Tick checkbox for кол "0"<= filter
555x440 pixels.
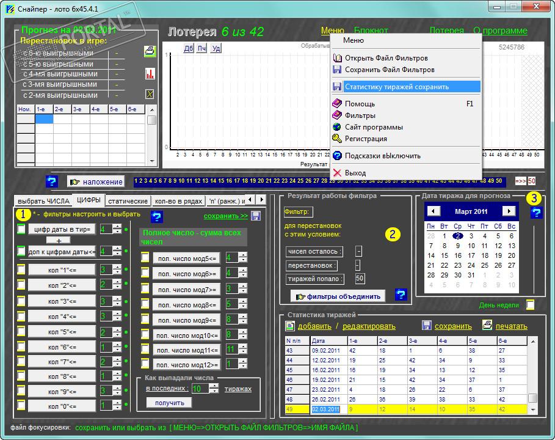pos(21,405)
